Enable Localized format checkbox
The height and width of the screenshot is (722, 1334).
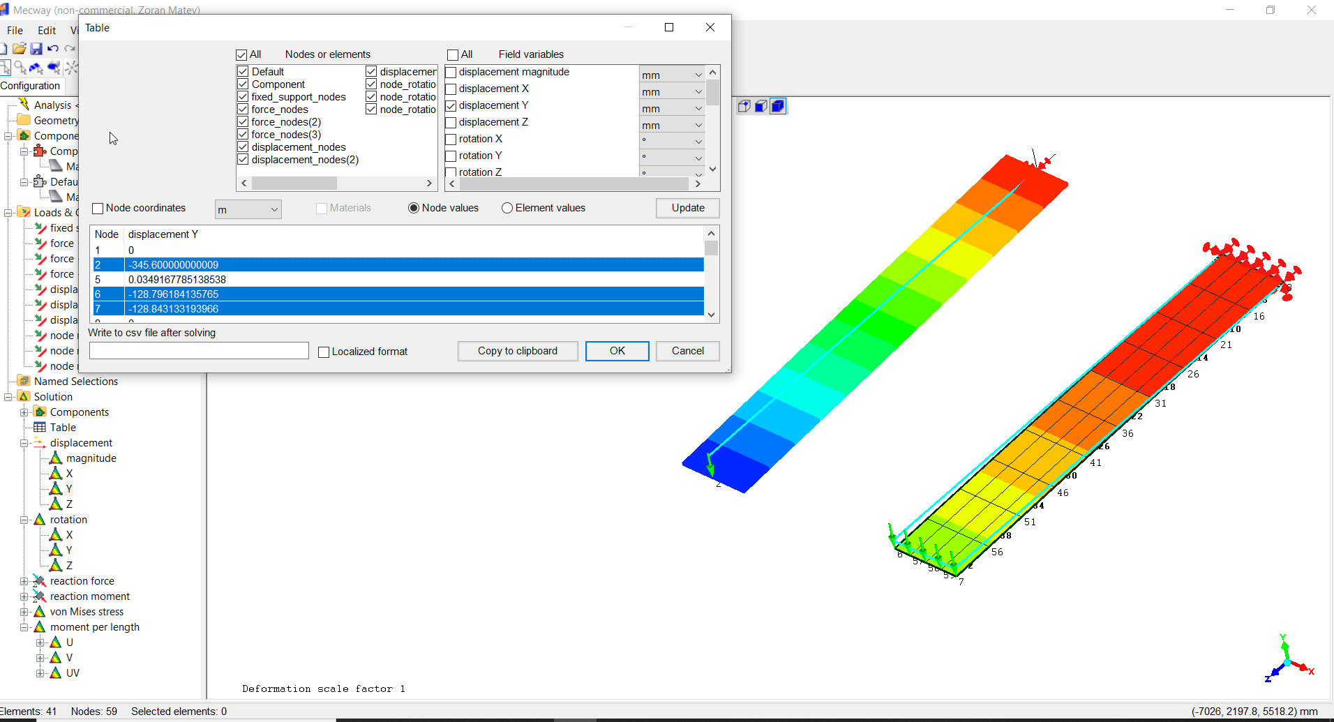coord(324,352)
